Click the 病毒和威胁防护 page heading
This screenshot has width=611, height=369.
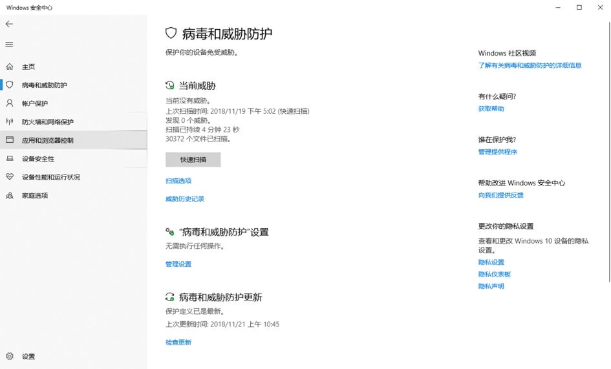tap(227, 34)
